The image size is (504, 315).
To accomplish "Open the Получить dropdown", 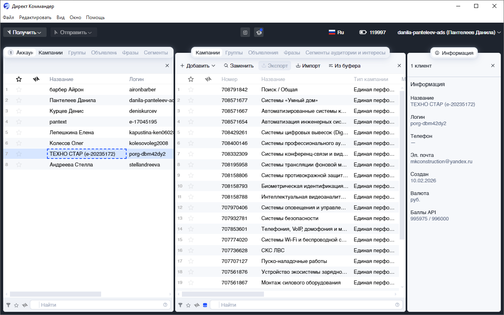I will [25, 33].
